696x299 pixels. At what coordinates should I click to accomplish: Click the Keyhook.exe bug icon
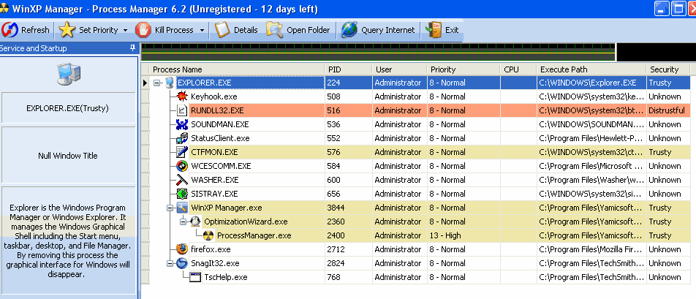pyautogui.click(x=182, y=96)
